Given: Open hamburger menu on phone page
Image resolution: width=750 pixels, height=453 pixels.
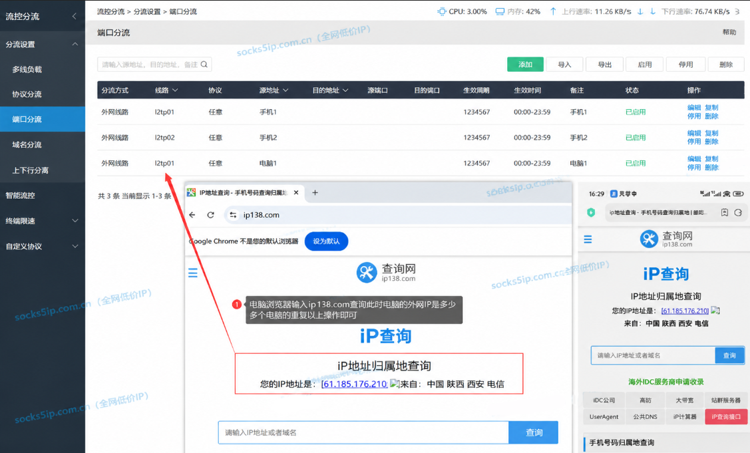Looking at the screenshot, I should (x=588, y=239).
